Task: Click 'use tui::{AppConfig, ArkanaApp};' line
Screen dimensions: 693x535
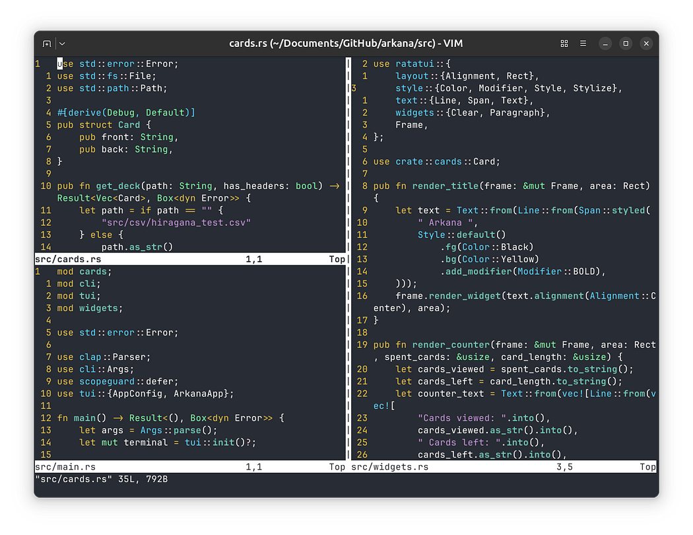Action: coord(145,394)
